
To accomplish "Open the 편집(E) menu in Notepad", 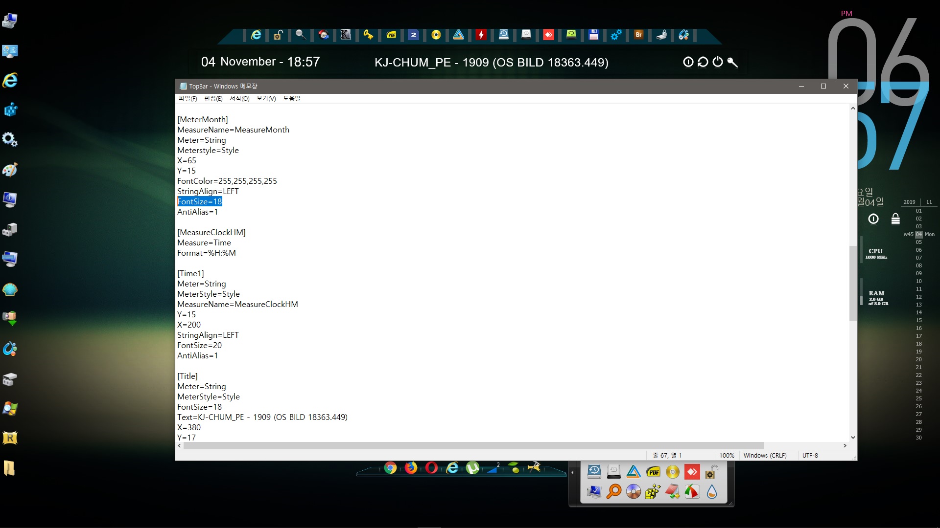I will tap(213, 99).
